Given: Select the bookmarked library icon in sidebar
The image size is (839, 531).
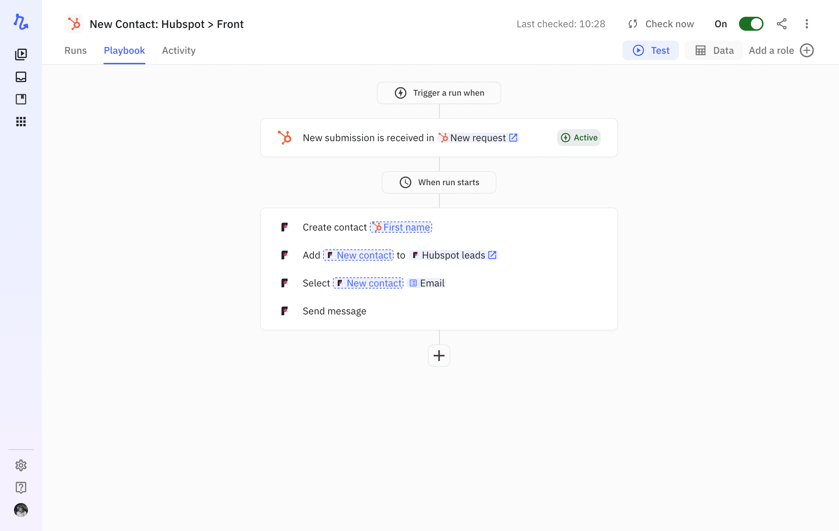Looking at the screenshot, I should point(21,99).
